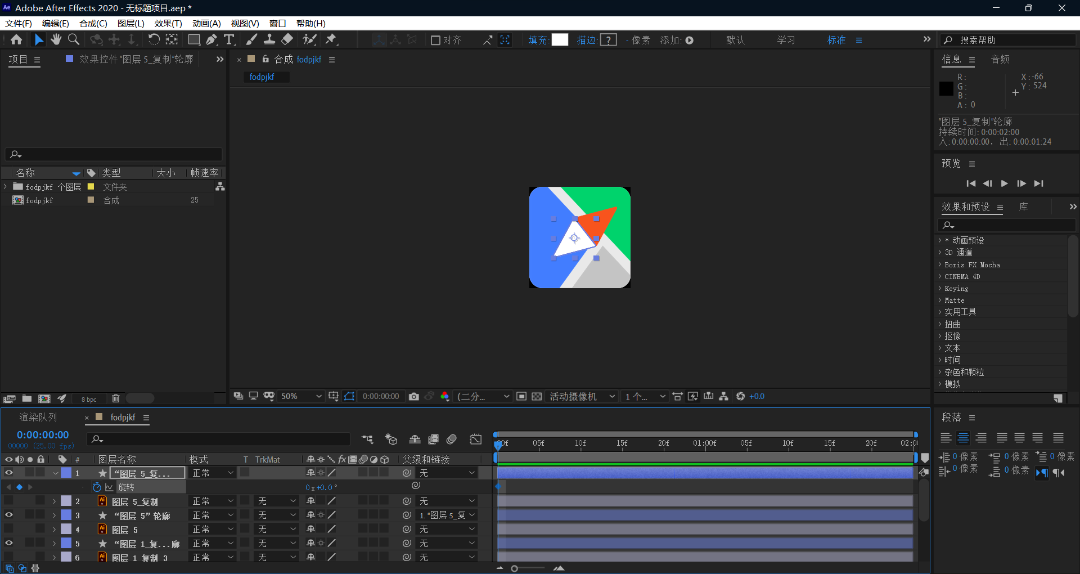Image resolution: width=1080 pixels, height=574 pixels.
Task: Hide layer 3 using eye icon
Action: pyautogui.click(x=9, y=515)
